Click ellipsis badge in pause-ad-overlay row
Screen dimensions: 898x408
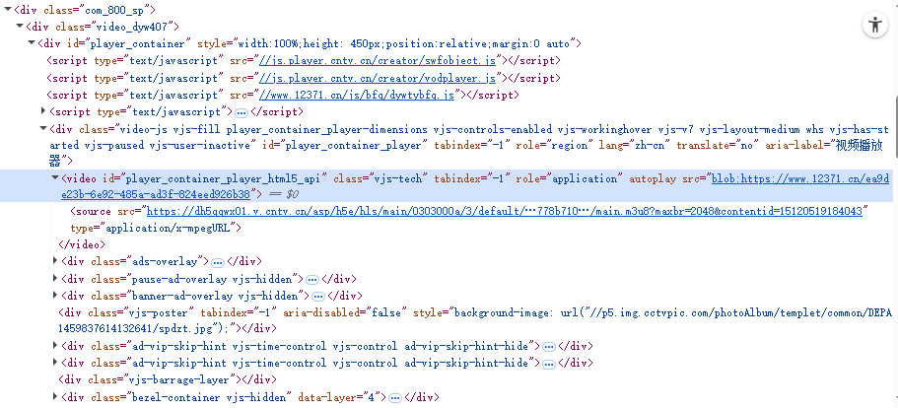(x=312, y=280)
